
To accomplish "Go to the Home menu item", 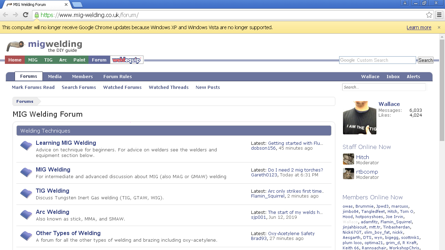I will coord(15,60).
